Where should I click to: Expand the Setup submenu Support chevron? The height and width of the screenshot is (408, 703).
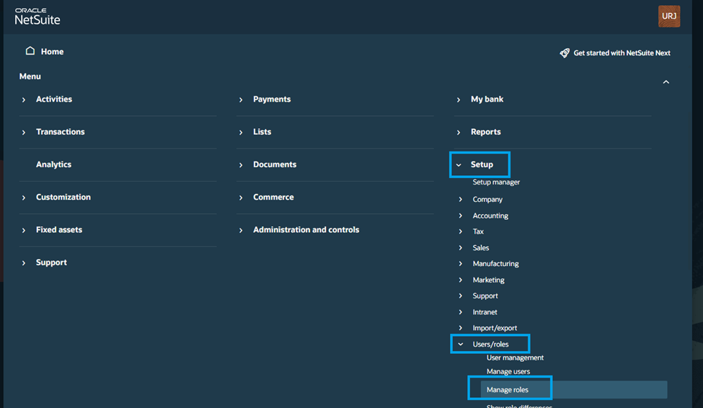(461, 296)
